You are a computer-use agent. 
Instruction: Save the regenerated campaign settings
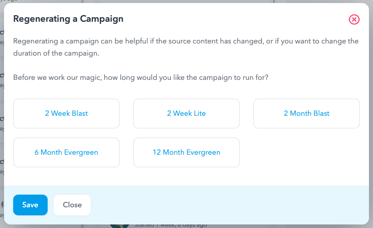[x=30, y=205]
